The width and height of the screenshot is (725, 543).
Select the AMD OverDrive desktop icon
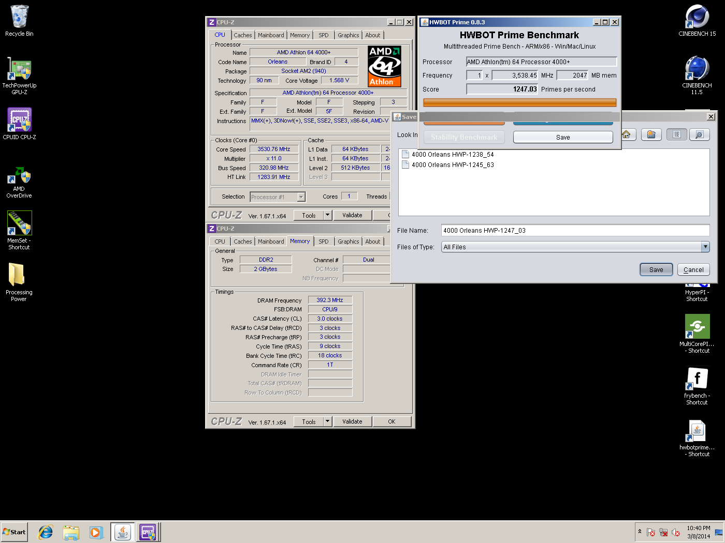(19, 182)
